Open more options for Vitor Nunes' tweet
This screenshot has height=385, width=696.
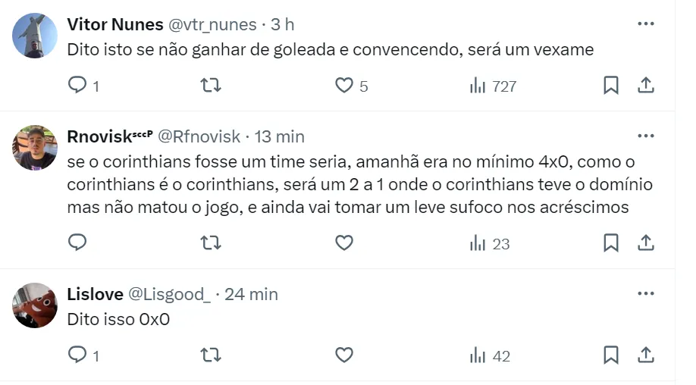(646, 24)
